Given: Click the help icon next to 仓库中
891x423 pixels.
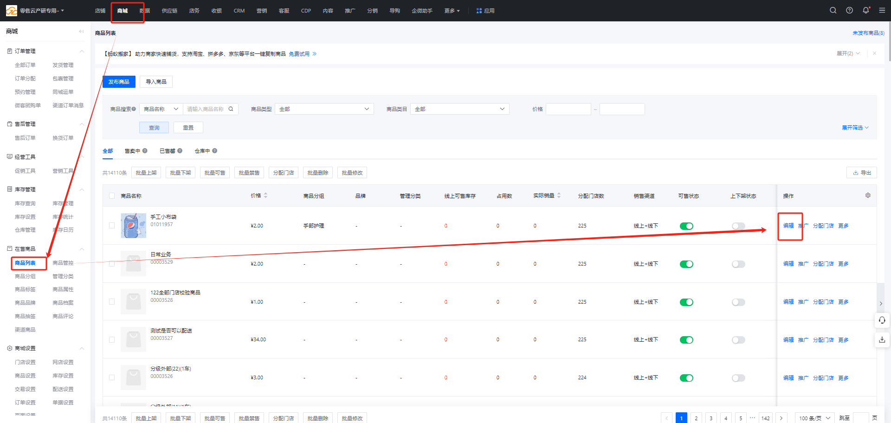Looking at the screenshot, I should [x=214, y=150].
